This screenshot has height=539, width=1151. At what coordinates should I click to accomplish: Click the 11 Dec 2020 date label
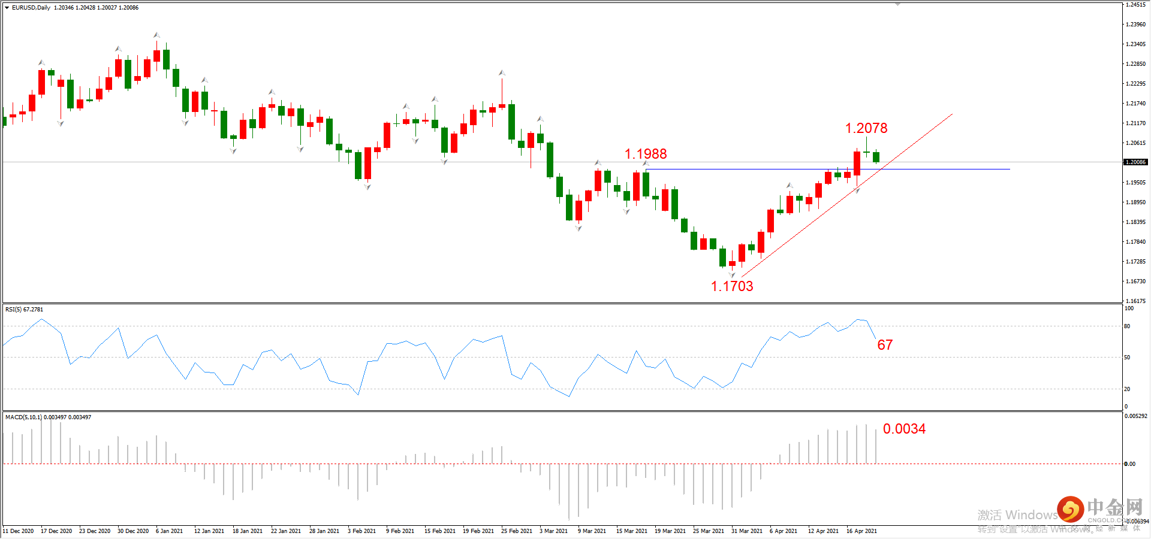[x=18, y=531]
